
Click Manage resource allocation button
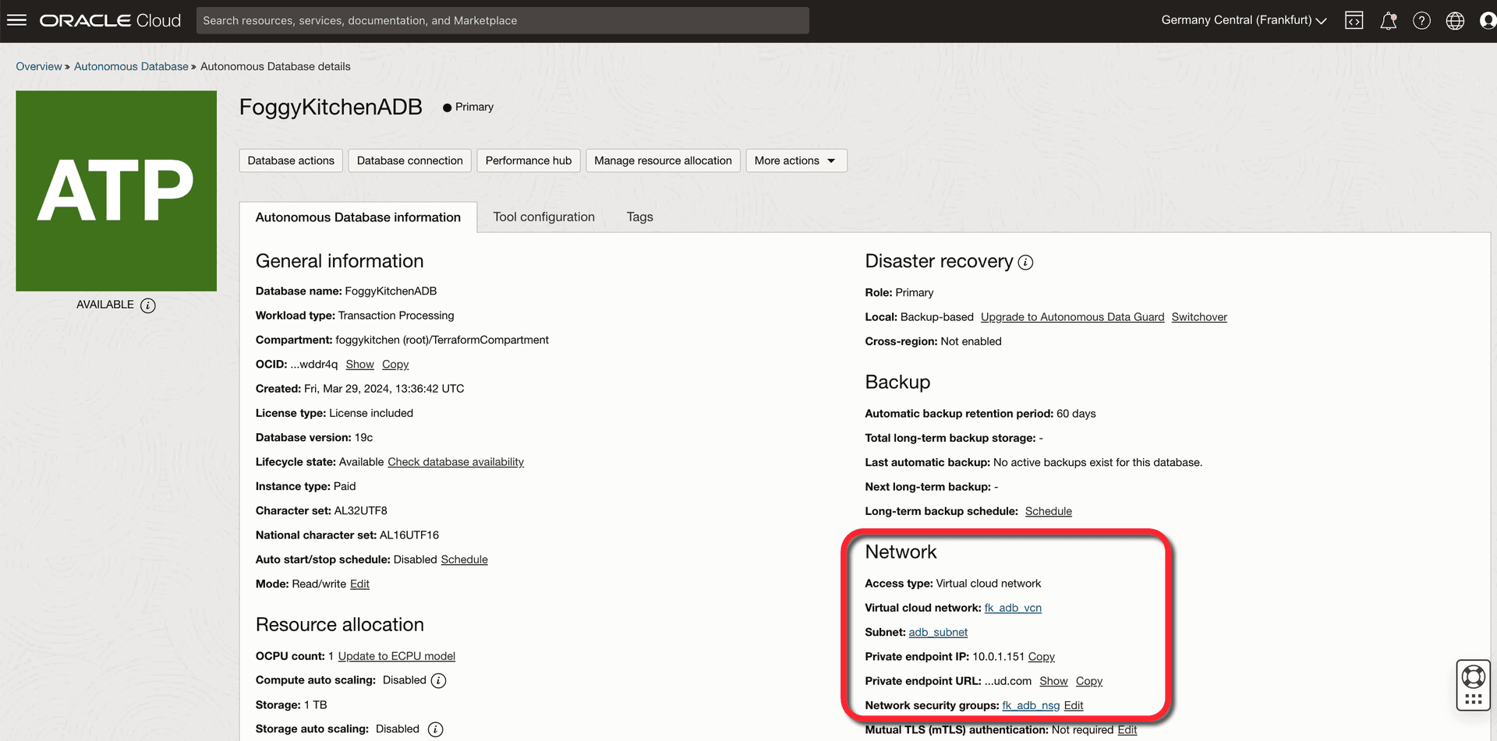663,161
